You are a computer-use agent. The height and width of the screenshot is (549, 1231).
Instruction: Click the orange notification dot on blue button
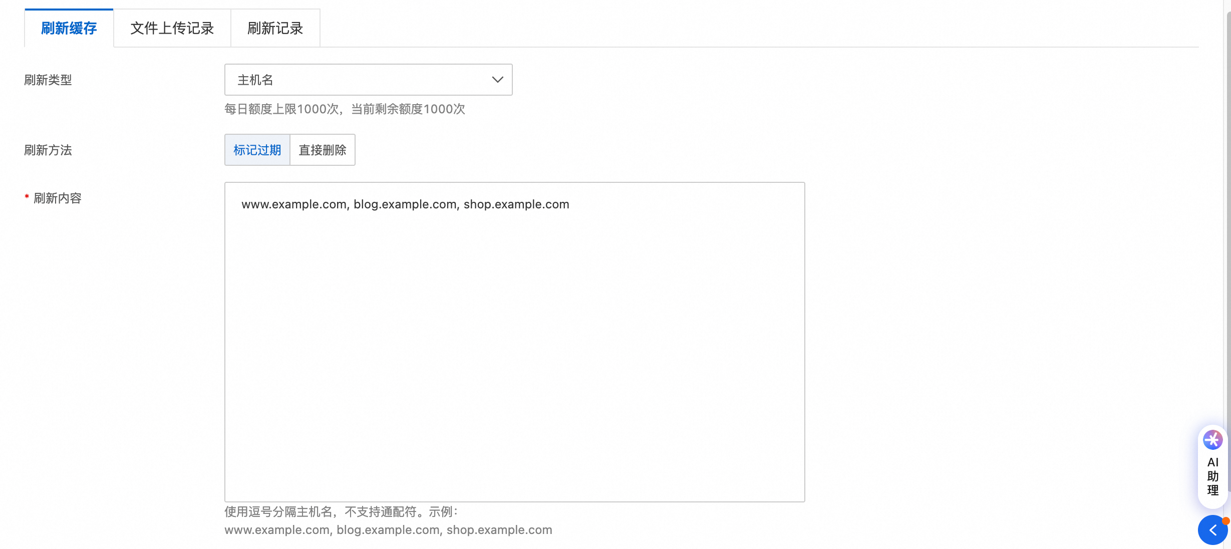pyautogui.click(x=1225, y=521)
